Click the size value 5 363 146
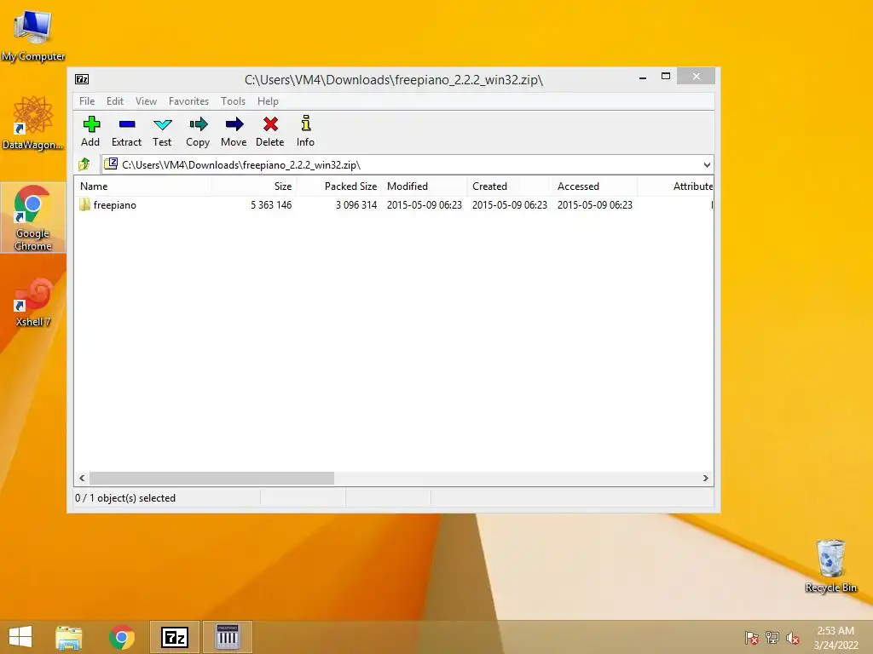873x654 pixels. coord(271,205)
